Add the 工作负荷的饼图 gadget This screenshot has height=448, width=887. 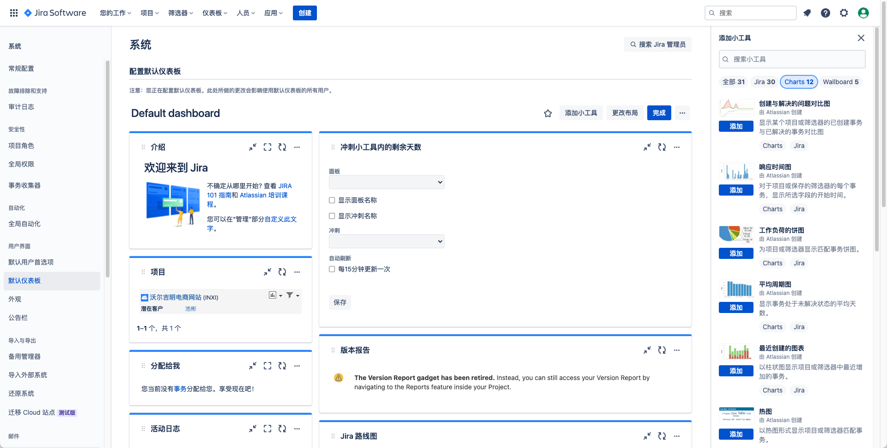click(x=736, y=253)
